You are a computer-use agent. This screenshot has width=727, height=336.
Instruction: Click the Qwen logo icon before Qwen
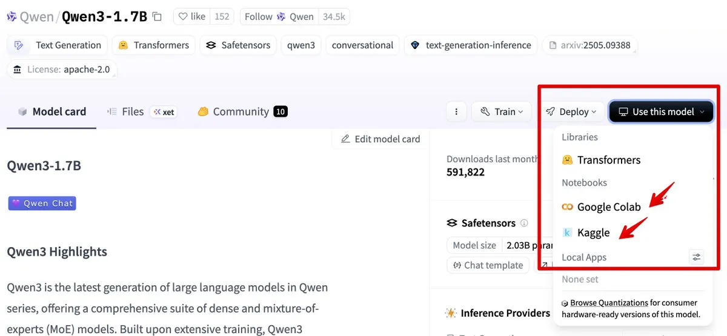coord(12,17)
